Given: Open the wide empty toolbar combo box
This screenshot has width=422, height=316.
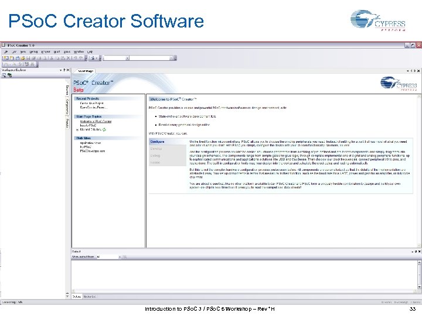Looking at the screenshot, I should click(x=151, y=58).
